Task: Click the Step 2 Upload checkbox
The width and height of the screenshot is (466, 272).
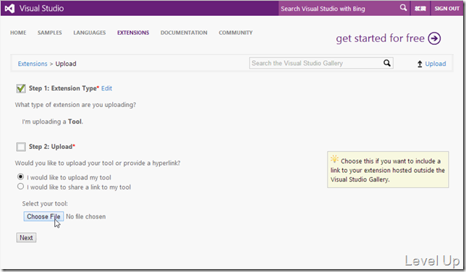Action: tap(21, 147)
